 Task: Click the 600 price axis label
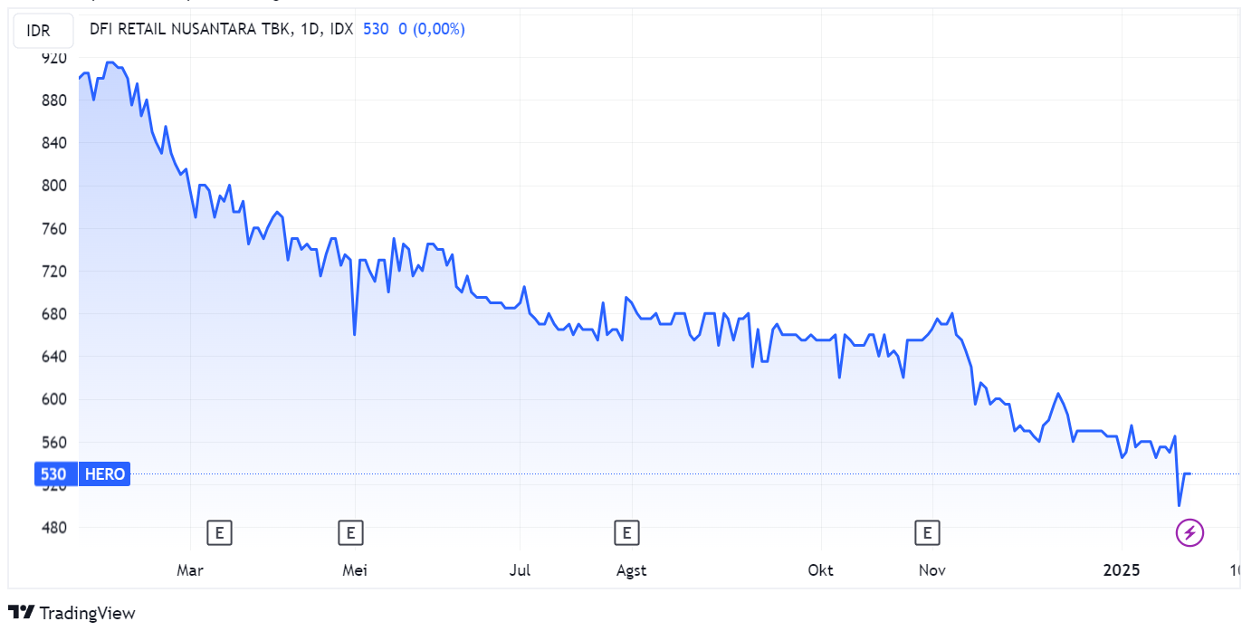pos(54,399)
